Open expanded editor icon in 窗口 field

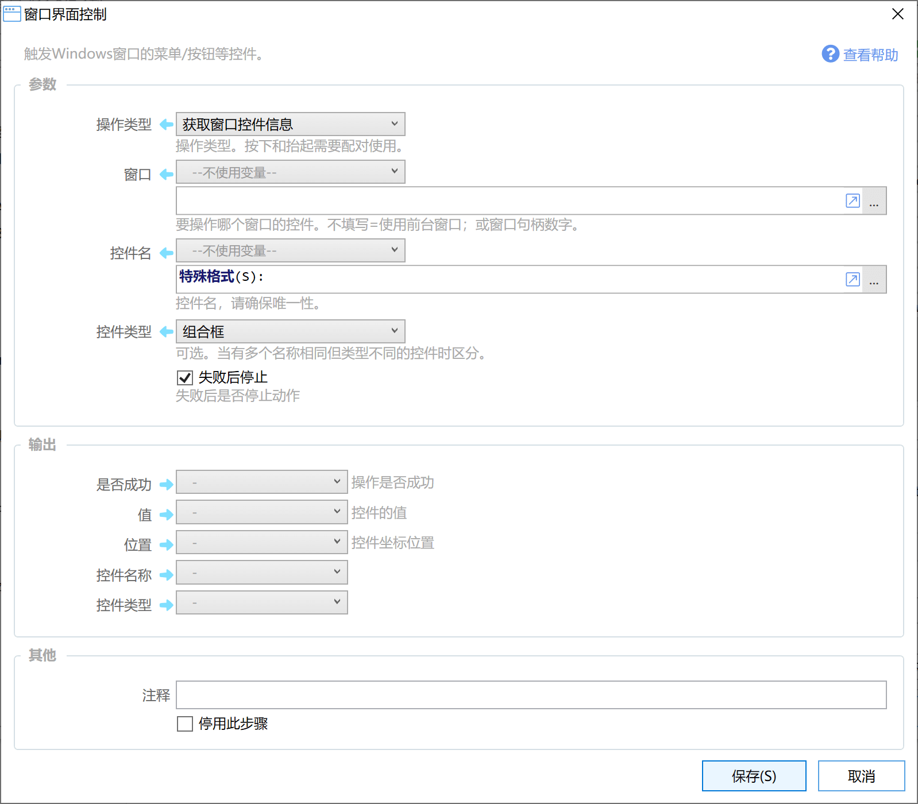coord(853,200)
